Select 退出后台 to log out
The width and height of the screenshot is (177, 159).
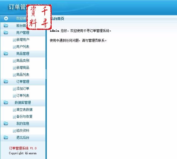(23, 137)
